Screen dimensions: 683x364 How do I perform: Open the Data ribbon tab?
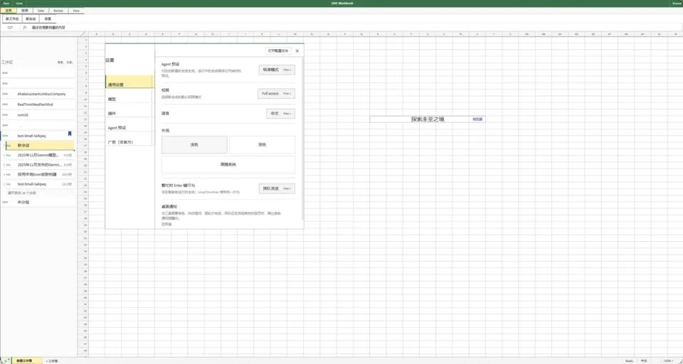(41, 10)
